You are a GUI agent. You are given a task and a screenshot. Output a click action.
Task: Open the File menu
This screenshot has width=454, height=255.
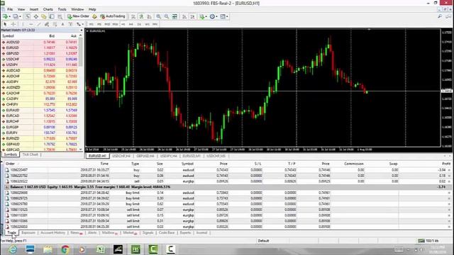pos(10,9)
